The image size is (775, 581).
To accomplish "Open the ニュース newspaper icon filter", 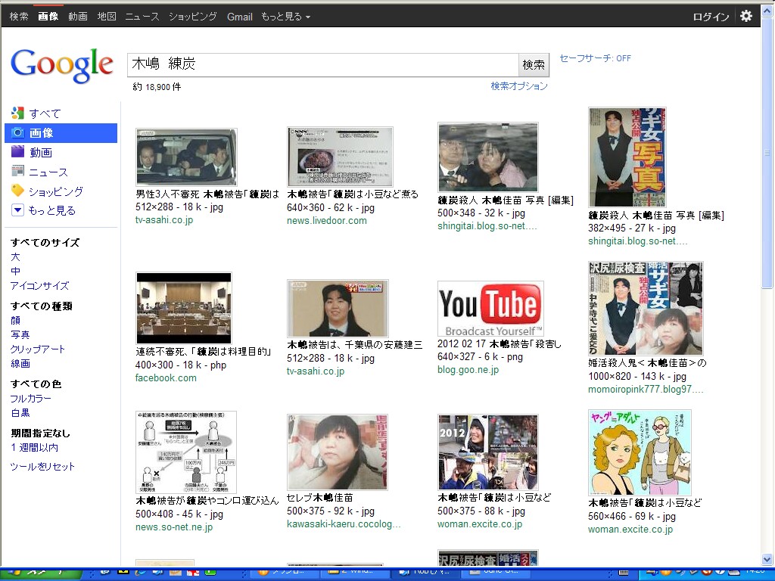I will tap(17, 172).
